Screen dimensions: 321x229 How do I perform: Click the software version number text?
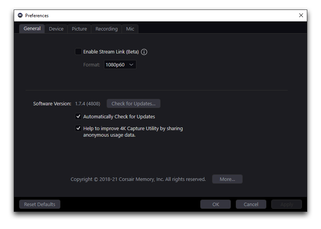[x=87, y=103]
